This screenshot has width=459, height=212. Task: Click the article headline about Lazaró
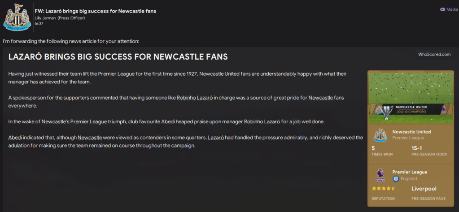coord(118,57)
